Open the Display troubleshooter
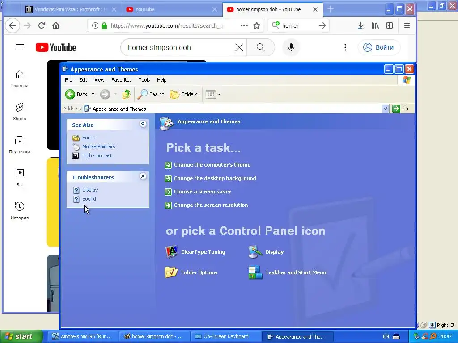Viewport: 458px width, 343px height. tap(89, 190)
